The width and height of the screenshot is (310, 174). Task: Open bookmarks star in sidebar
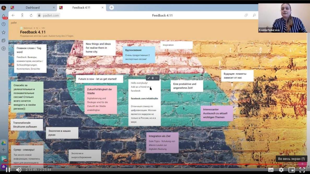point(4,32)
